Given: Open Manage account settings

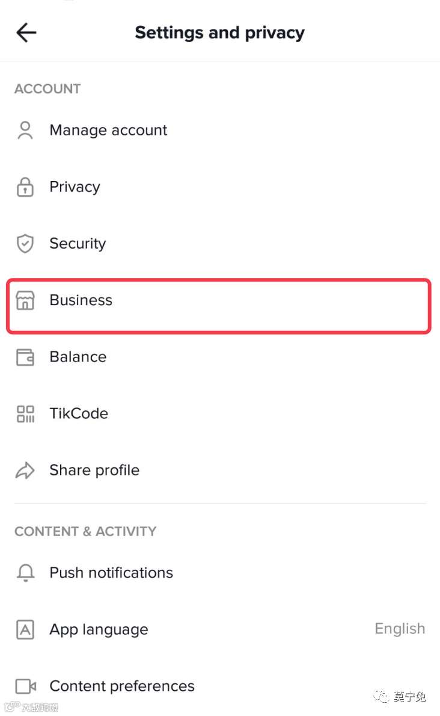Looking at the screenshot, I should (108, 131).
